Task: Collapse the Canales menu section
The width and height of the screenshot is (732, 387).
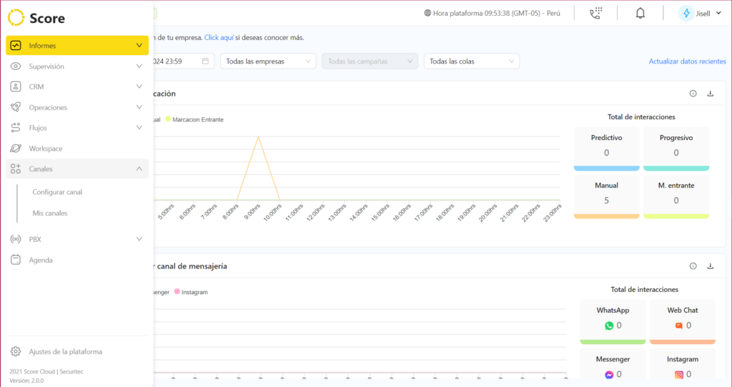Action: [139, 169]
